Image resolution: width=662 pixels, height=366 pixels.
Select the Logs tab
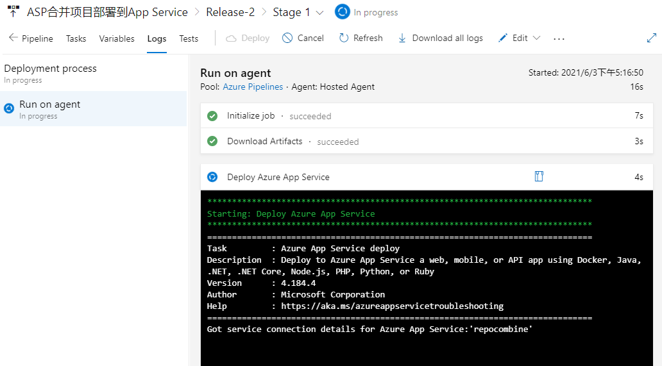(157, 38)
